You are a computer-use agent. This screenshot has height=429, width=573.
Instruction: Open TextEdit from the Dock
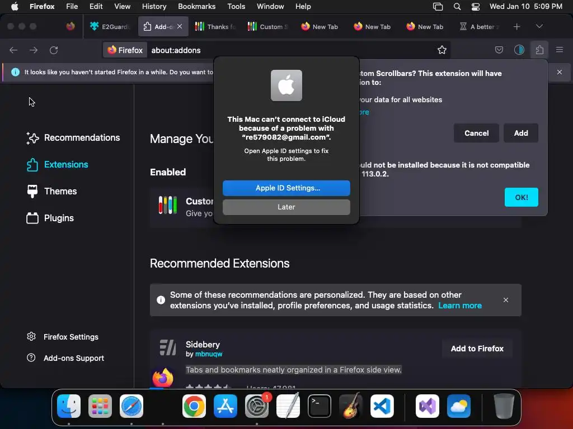click(x=288, y=406)
